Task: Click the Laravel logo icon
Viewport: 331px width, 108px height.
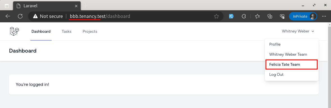Action: click(x=14, y=31)
